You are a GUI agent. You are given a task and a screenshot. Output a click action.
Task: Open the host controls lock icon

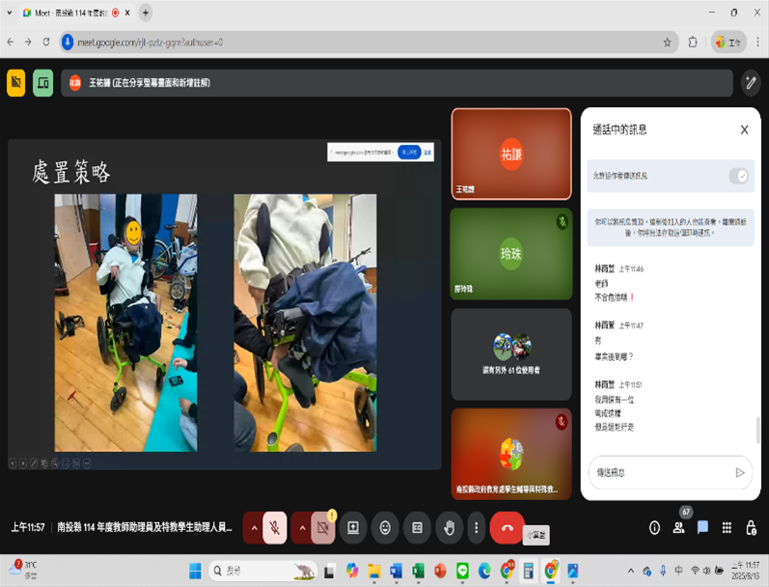click(x=751, y=528)
